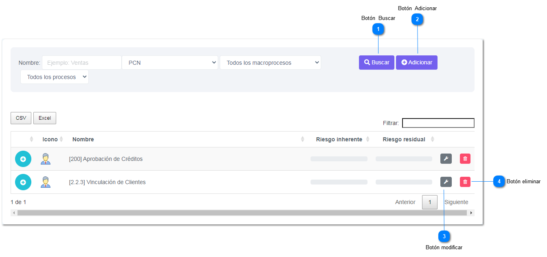Open the PCN dropdown
Screen dimensions: 547x257
tap(170, 63)
